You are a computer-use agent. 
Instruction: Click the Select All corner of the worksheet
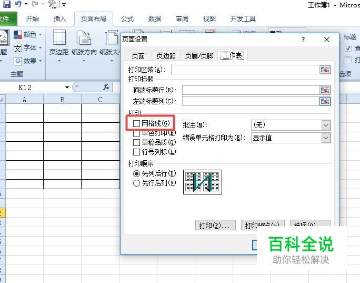[x=2, y=100]
